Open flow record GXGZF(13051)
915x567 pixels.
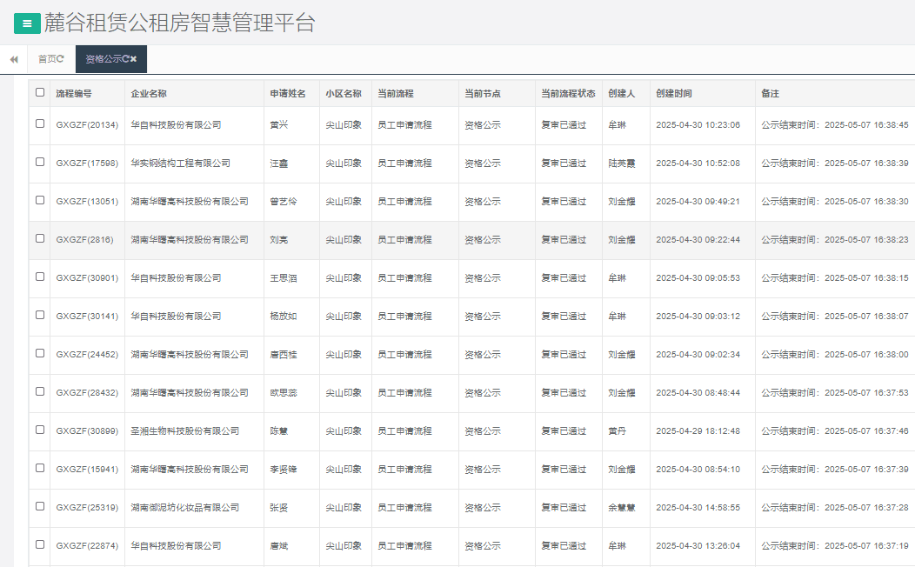(x=85, y=201)
